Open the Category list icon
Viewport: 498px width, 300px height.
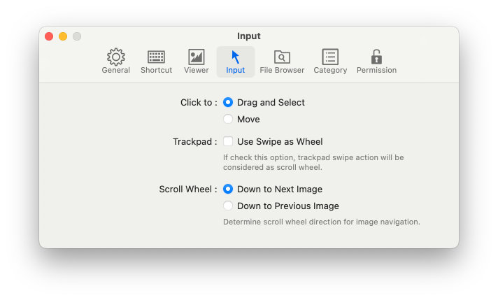[x=330, y=57]
